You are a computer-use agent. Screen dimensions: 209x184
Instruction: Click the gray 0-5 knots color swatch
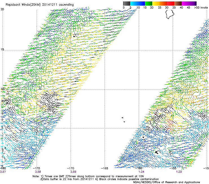tap(127, 3)
